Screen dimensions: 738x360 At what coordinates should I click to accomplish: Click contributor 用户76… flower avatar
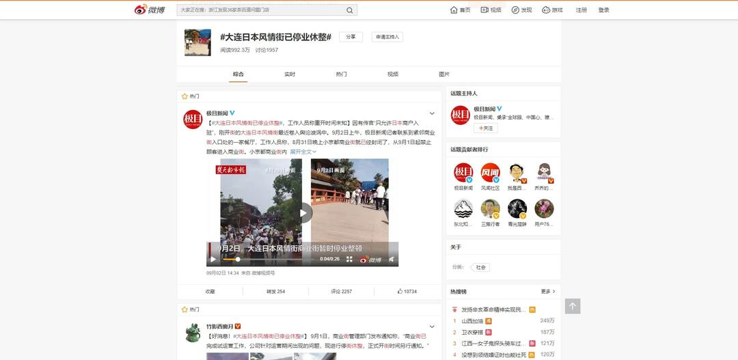click(x=544, y=208)
